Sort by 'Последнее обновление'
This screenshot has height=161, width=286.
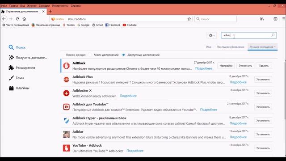tap(231, 47)
